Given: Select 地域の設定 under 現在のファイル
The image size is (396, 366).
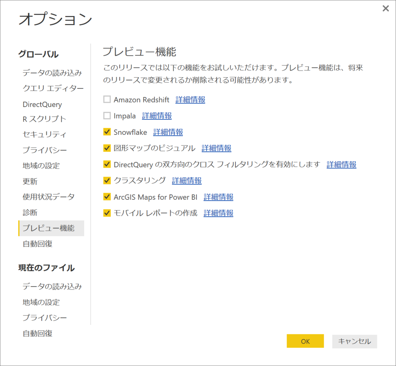Looking at the screenshot, I should [41, 302].
